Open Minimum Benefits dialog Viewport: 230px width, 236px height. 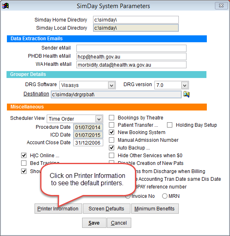(155, 209)
